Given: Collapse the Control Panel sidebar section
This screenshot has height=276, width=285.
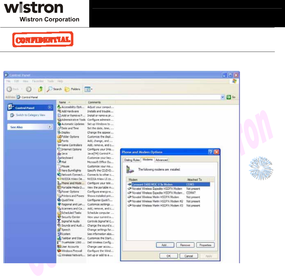Looking at the screenshot, I should (x=50, y=108).
